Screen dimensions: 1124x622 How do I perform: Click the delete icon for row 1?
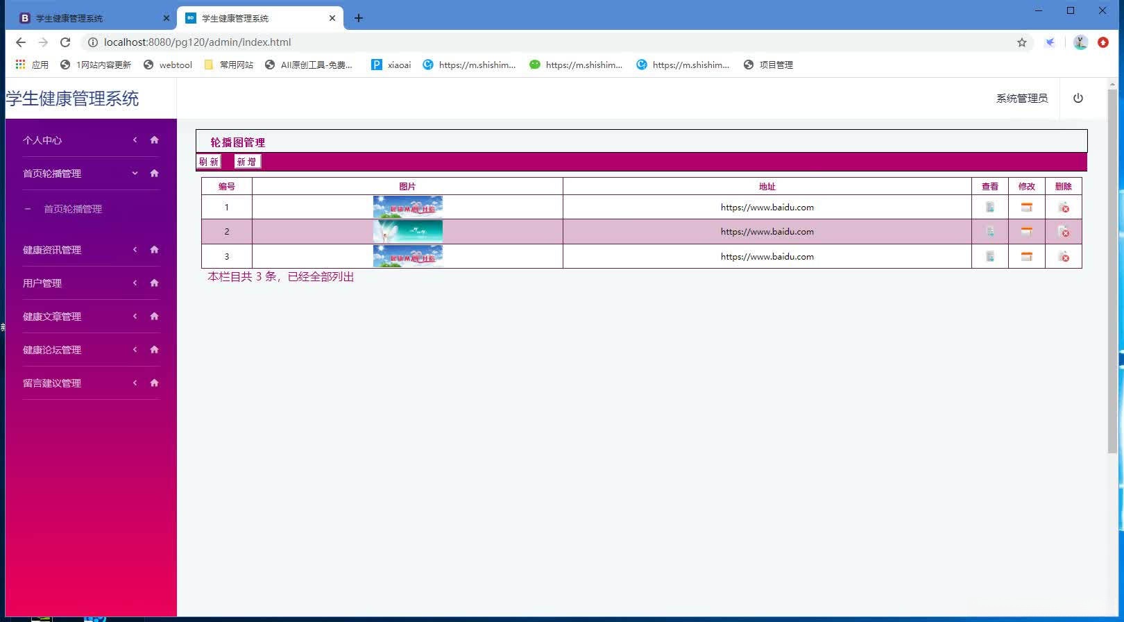point(1064,207)
